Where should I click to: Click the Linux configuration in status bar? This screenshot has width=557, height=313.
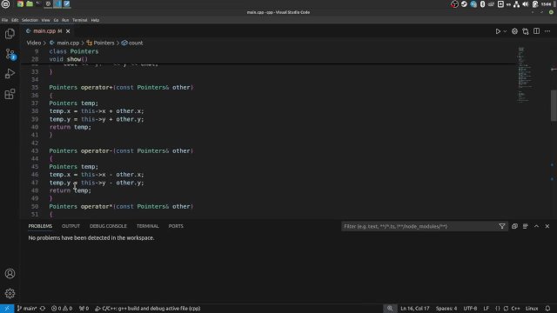point(532,309)
